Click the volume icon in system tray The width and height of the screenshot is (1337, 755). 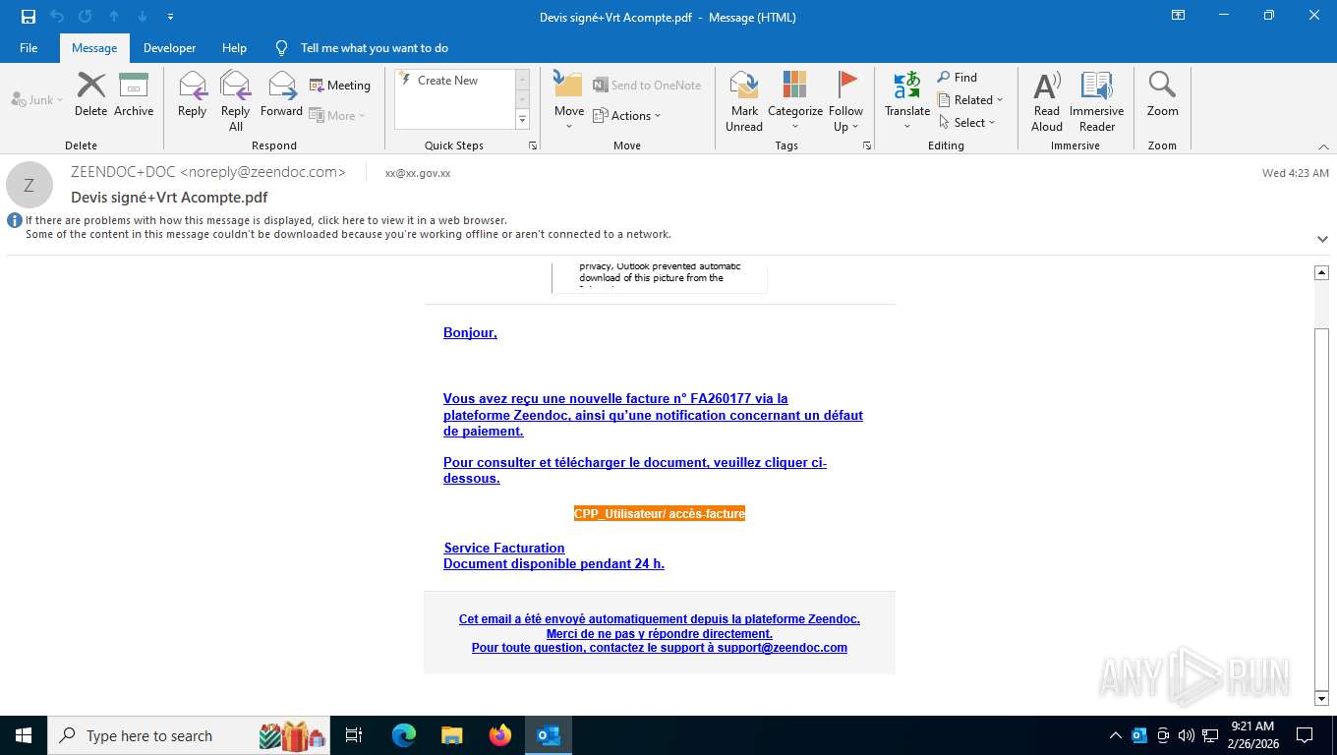1186,735
